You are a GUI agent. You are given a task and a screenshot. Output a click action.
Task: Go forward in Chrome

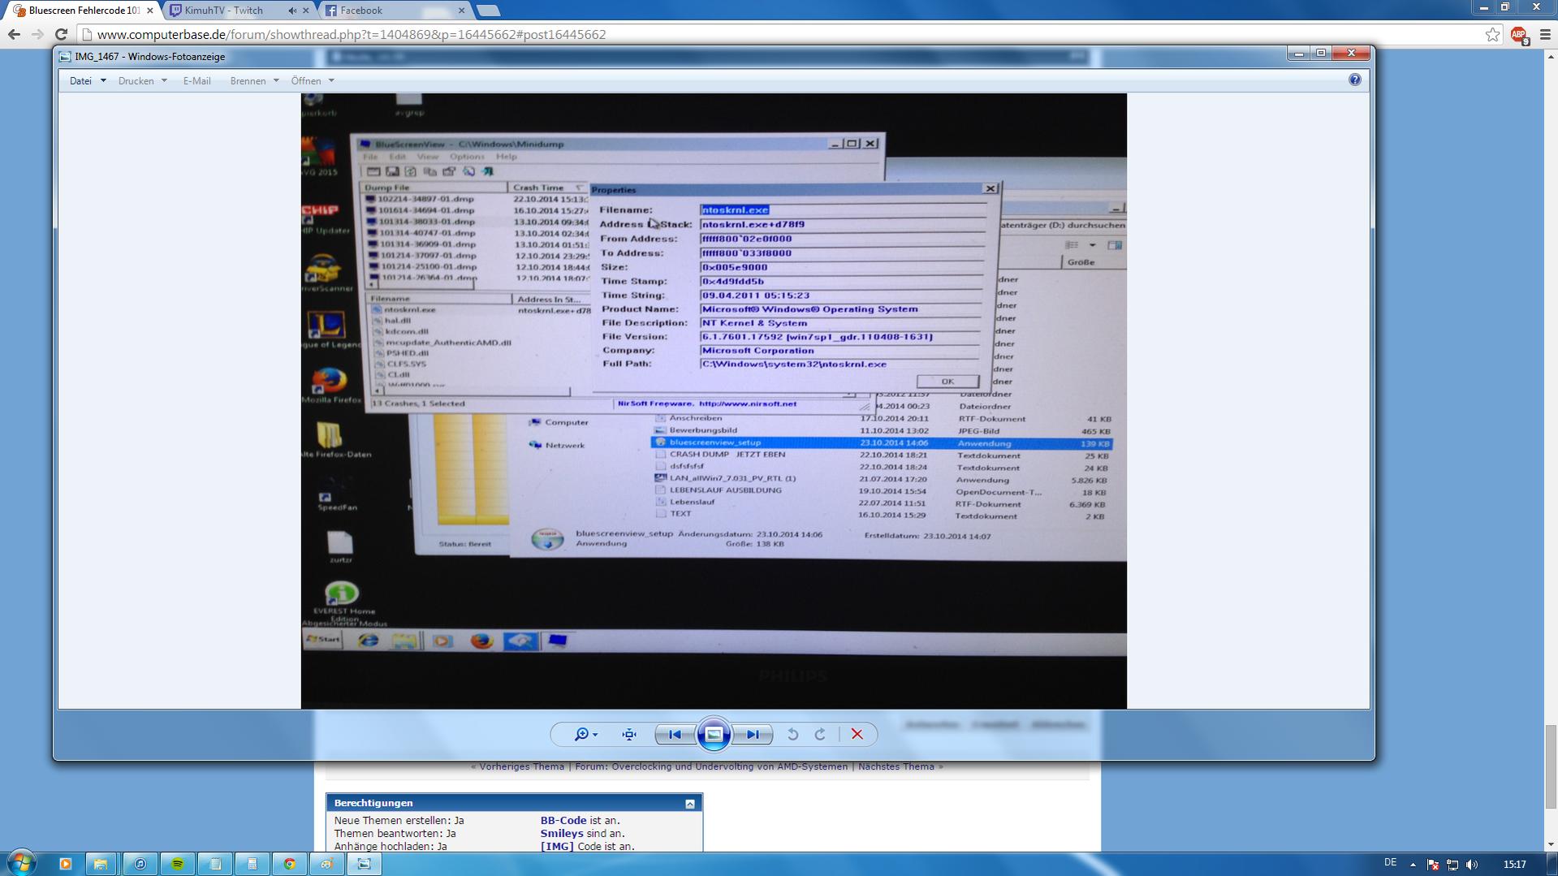pyautogui.click(x=37, y=34)
